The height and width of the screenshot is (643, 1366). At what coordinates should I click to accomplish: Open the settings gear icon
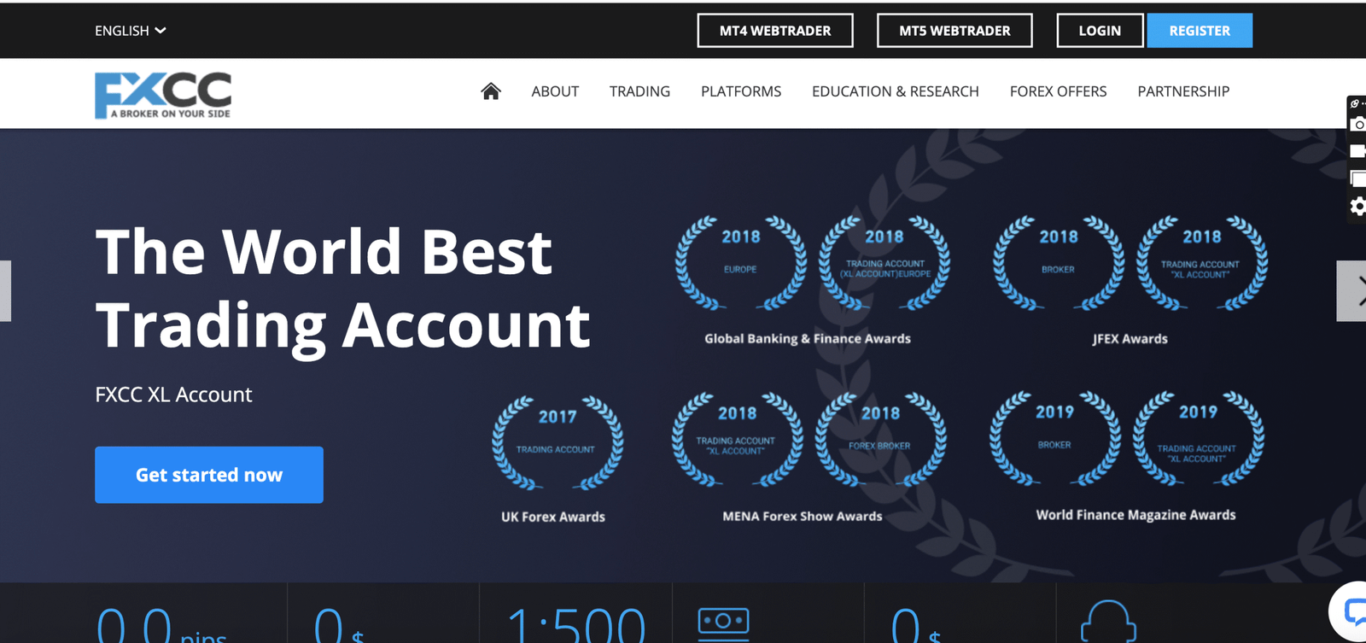click(x=1357, y=206)
